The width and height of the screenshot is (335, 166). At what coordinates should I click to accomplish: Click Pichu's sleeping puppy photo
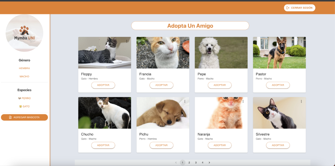pos(163,113)
